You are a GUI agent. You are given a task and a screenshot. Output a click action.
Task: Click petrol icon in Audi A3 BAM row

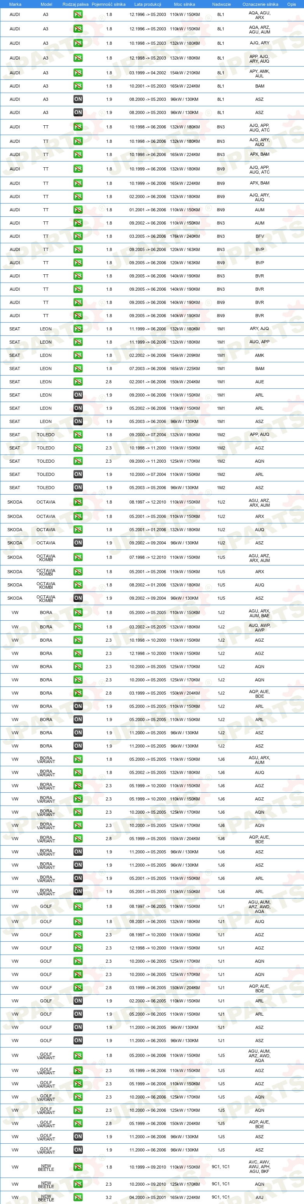coord(78,86)
